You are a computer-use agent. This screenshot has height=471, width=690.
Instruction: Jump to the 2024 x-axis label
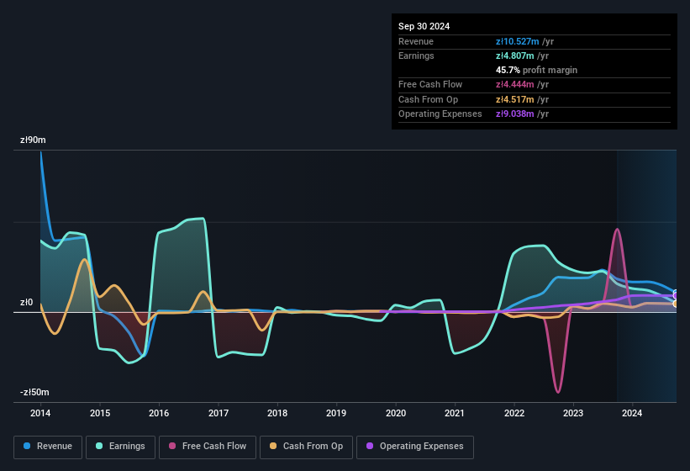[632, 413]
